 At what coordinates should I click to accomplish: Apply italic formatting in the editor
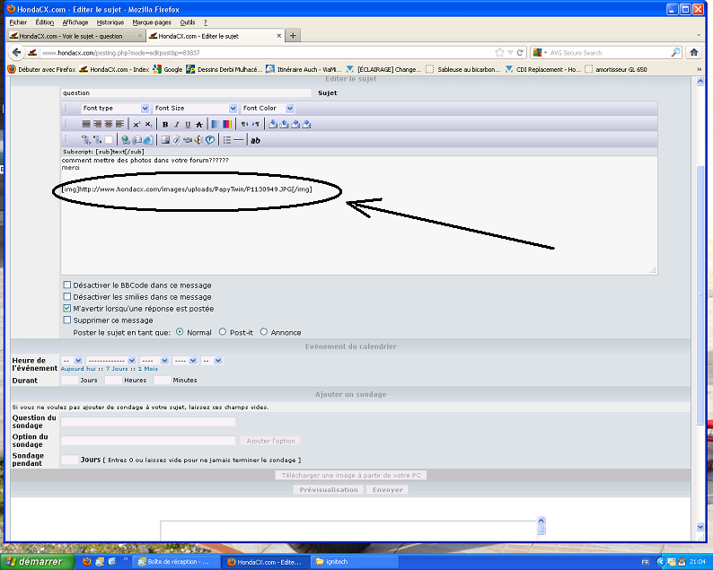click(x=176, y=124)
